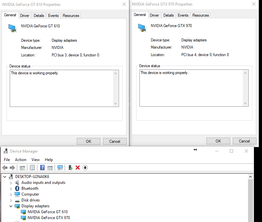262x222 pixels.
Task: Open the Action menu in Device Manager
Action: click(20, 160)
